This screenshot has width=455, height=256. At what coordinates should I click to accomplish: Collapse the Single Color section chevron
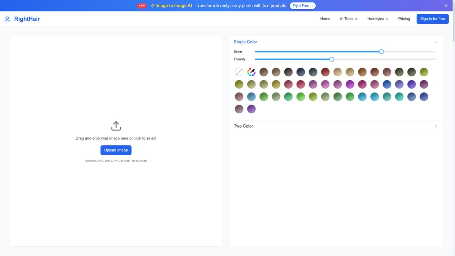click(436, 42)
